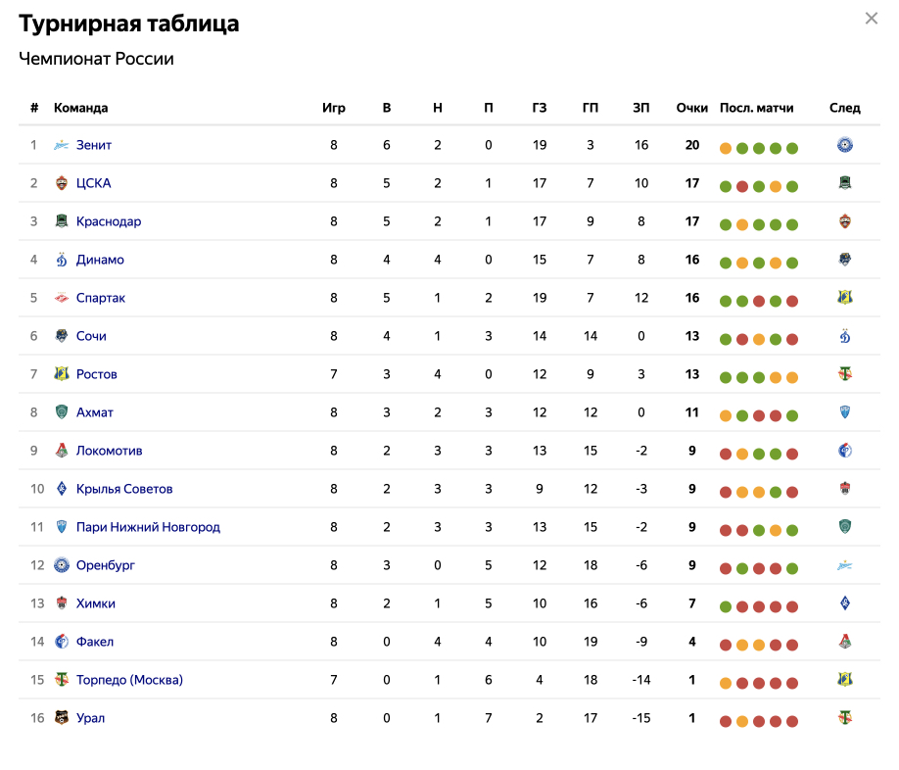Viewport: 899px width, 770px height.
Task: Open the Краснодар team link
Action: point(108,221)
